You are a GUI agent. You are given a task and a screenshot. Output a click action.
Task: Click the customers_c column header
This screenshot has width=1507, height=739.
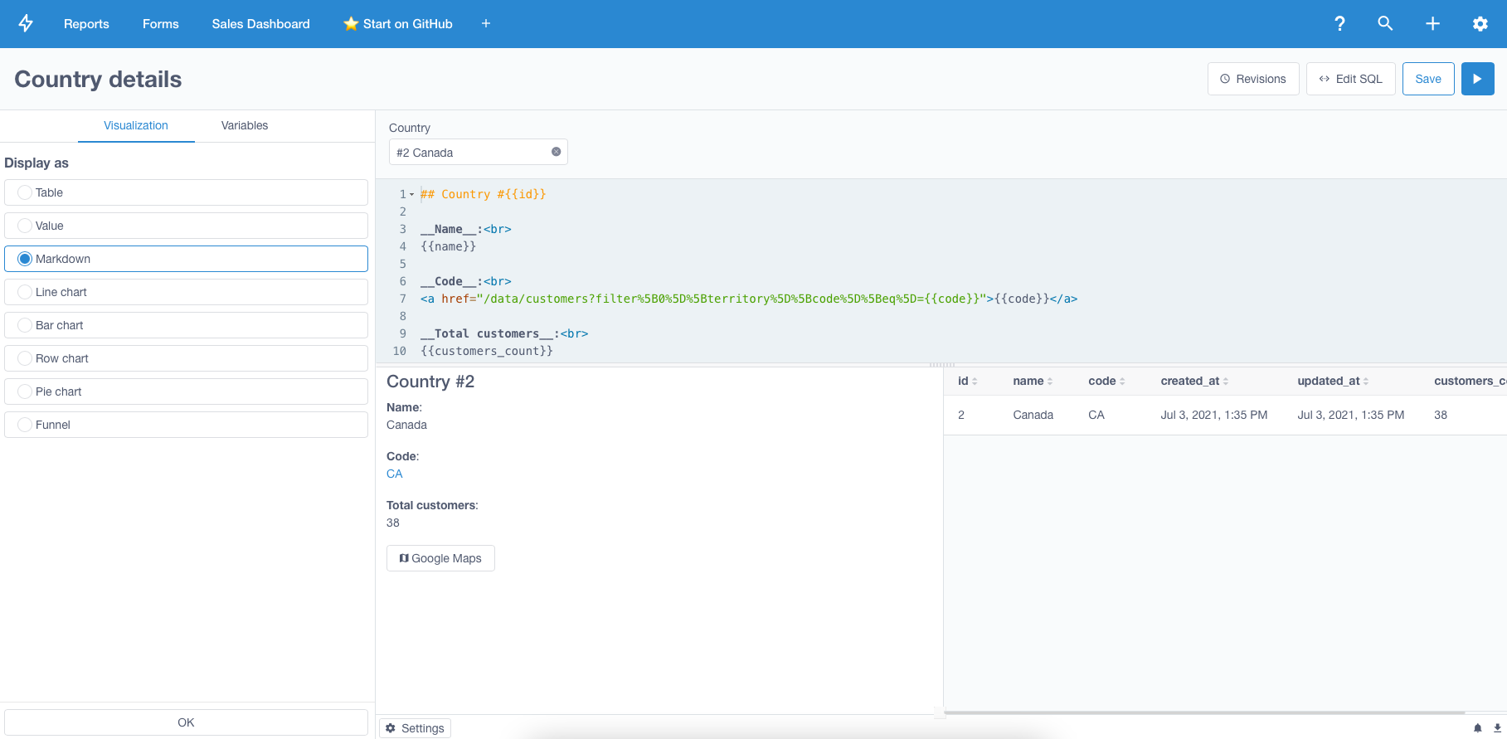tap(1470, 381)
